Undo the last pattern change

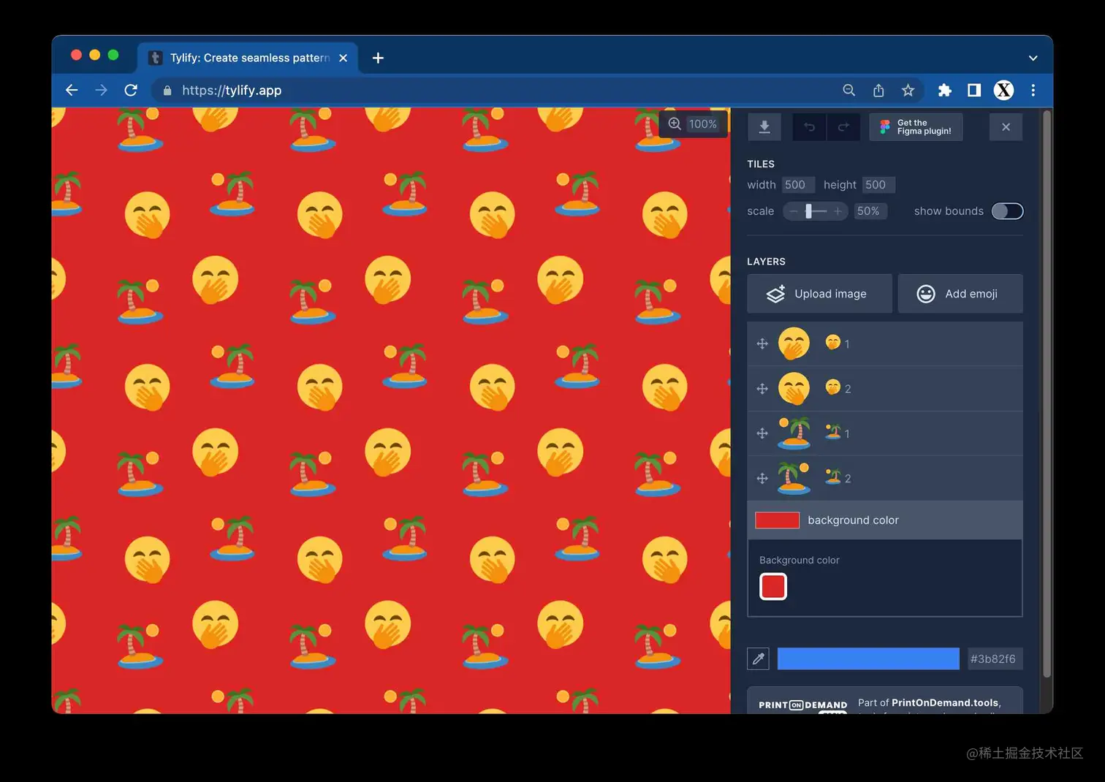(809, 126)
